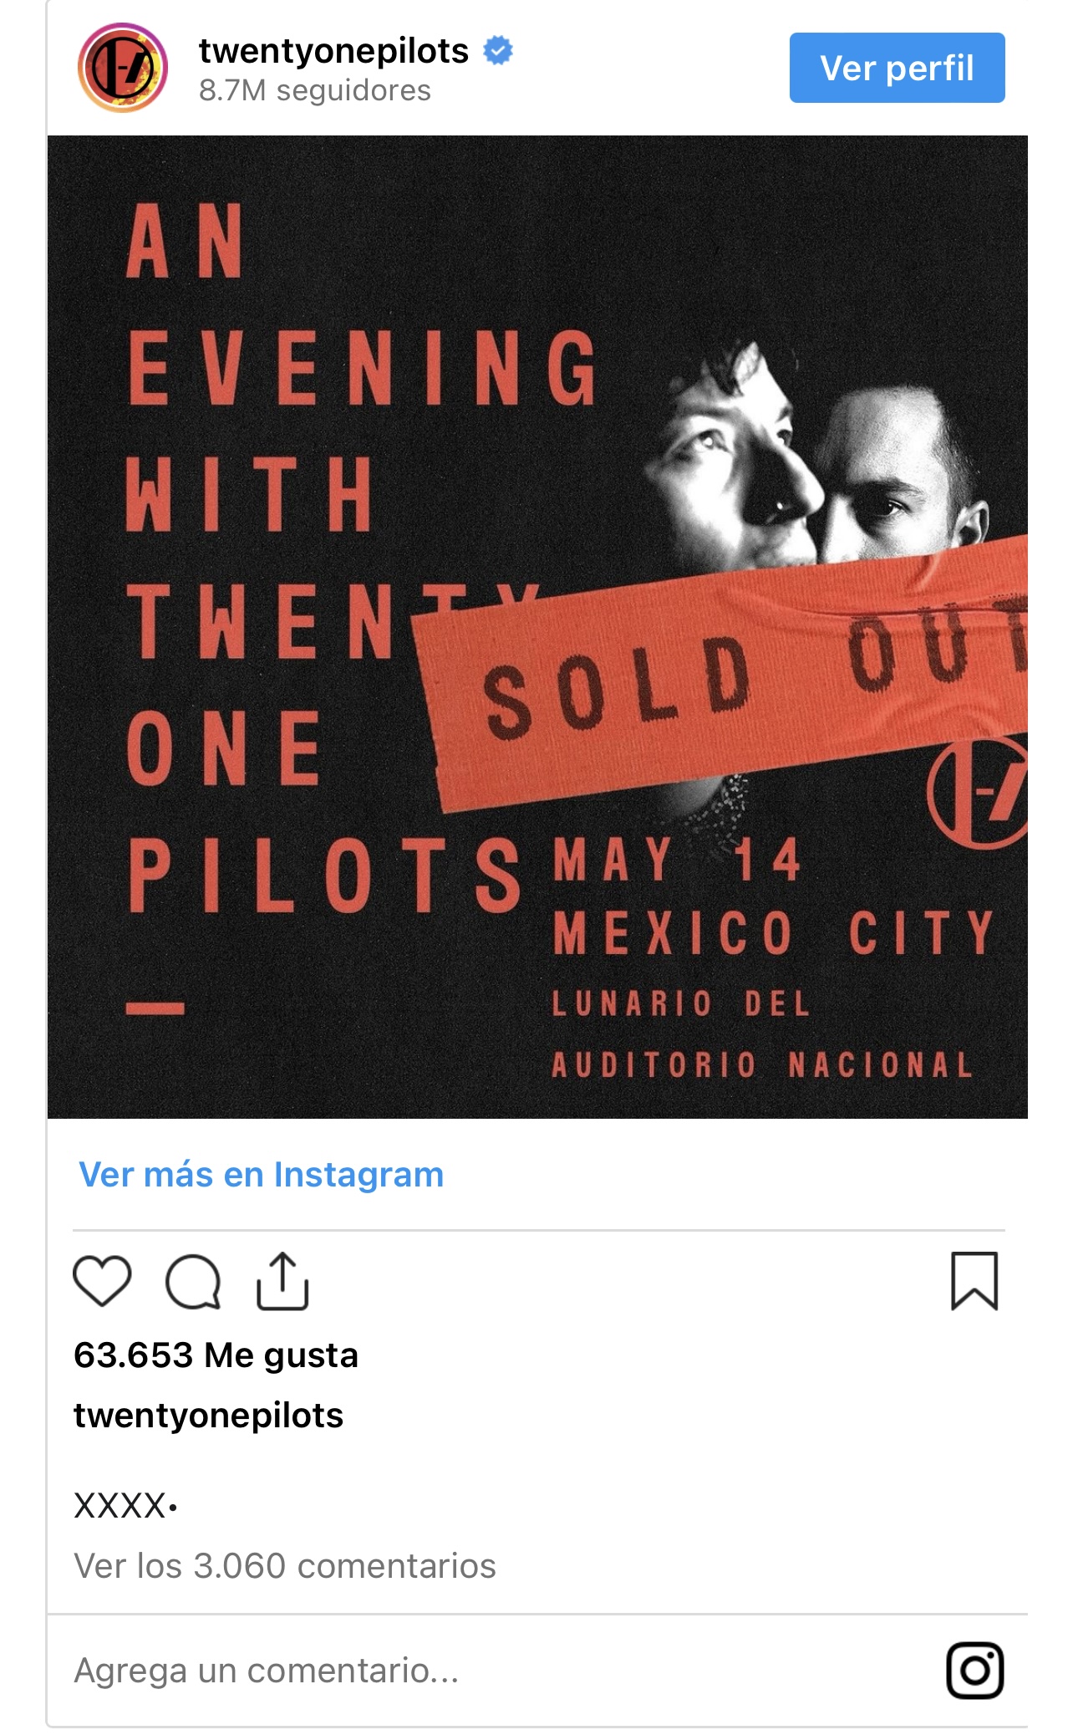Image resolution: width=1073 pixels, height=1735 pixels.
Task: Share the post with the share icon
Action: click(x=282, y=1280)
